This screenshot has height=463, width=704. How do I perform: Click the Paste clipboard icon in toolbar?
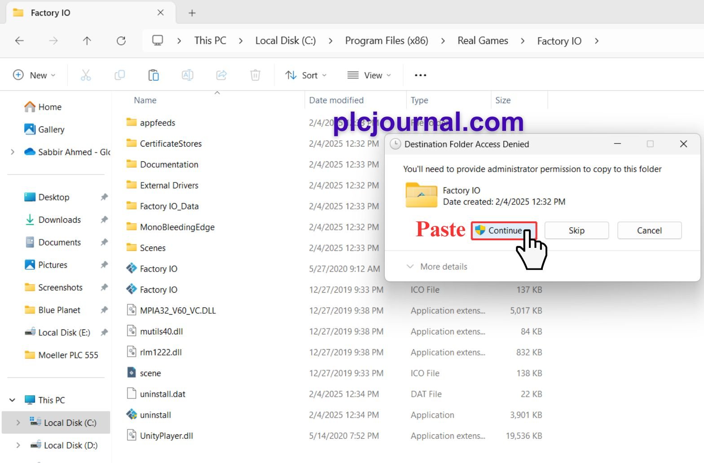coord(154,75)
